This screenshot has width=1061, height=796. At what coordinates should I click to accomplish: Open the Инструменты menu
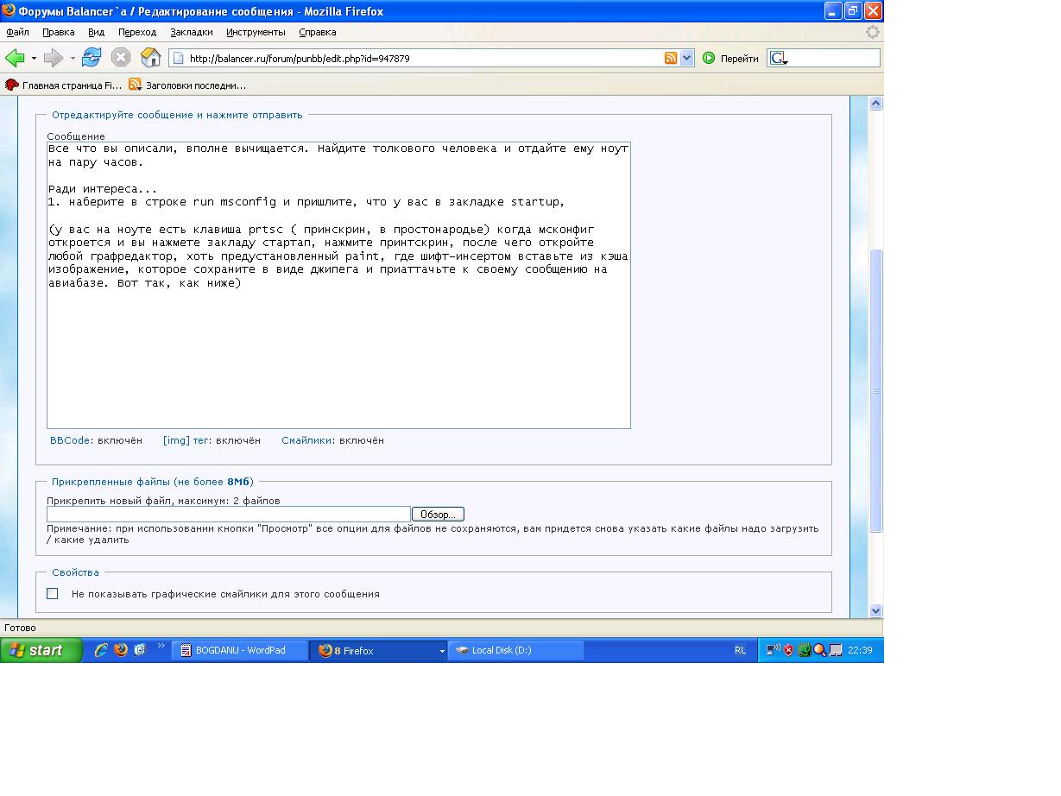[x=256, y=32]
